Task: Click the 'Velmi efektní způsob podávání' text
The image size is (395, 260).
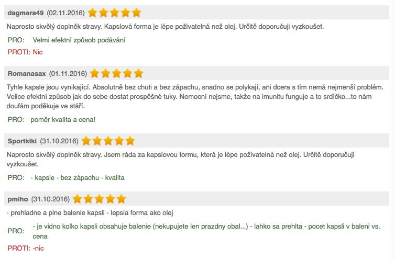Action: pyautogui.click(x=79, y=40)
